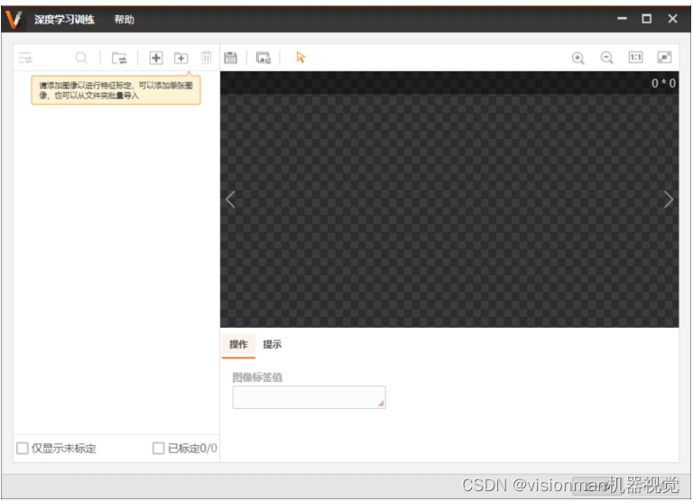The width and height of the screenshot is (693, 502).
Task: Open the 帮助 menu
Action: [x=124, y=19]
